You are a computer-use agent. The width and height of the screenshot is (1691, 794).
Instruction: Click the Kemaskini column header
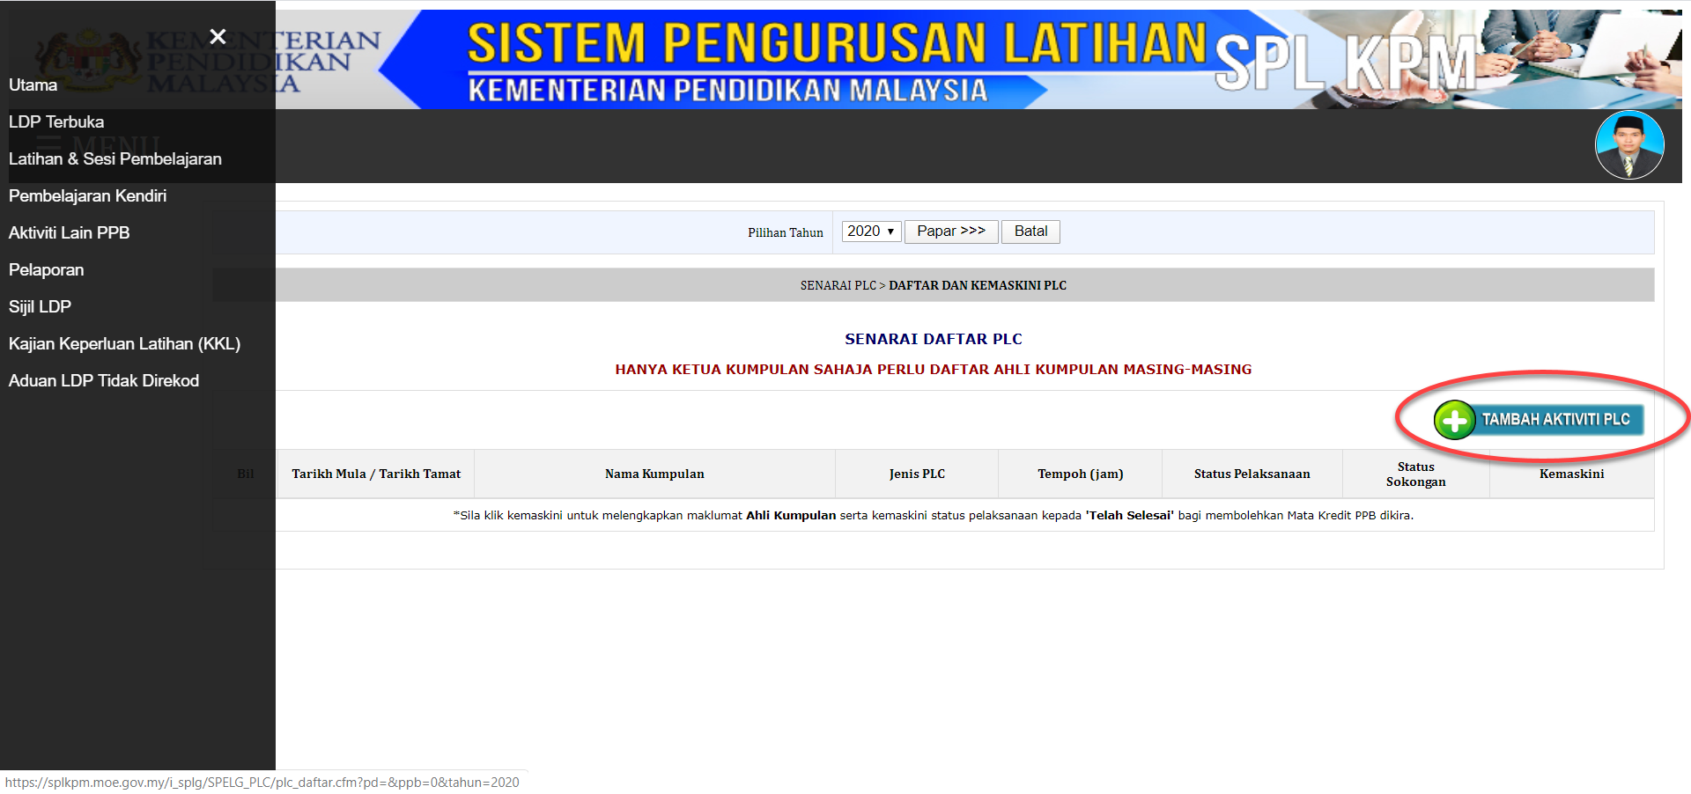coord(1572,474)
